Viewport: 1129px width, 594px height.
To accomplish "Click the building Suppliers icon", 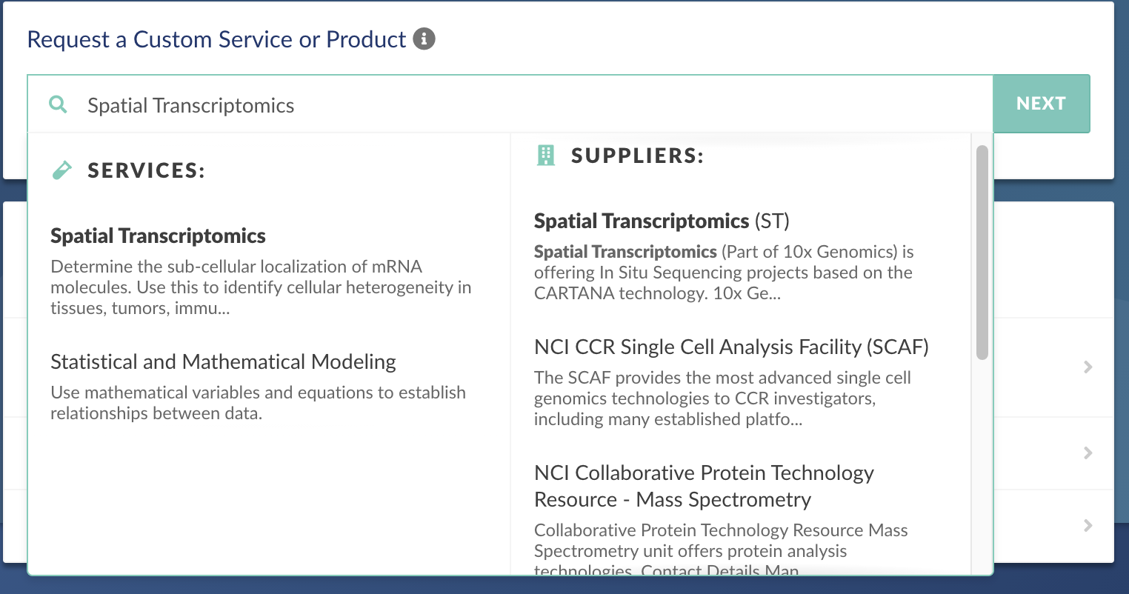I will [546, 156].
